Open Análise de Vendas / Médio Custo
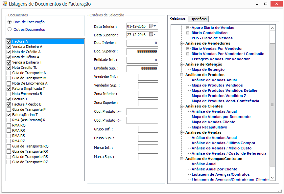The height and width of the screenshot is (194, 284). (222, 148)
